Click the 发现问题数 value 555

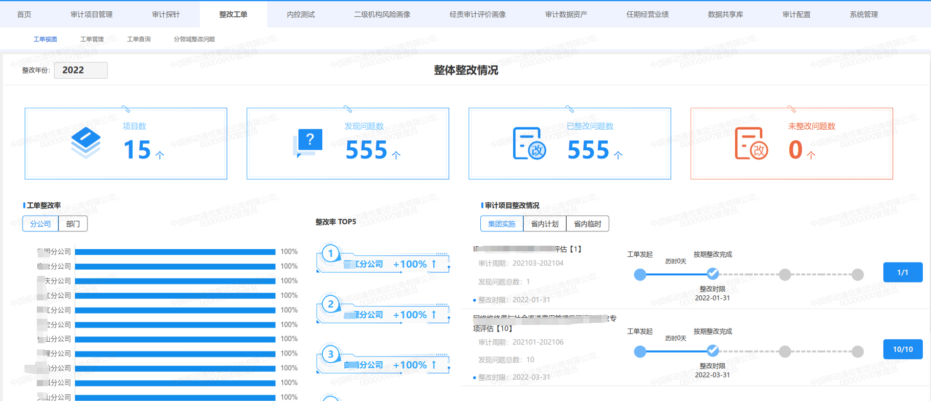point(366,150)
